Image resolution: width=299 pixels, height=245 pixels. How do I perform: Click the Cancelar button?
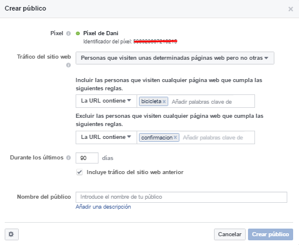(230, 234)
